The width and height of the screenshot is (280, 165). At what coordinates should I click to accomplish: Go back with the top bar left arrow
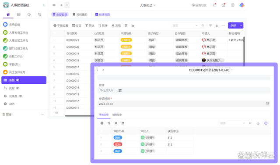click(x=61, y=5)
